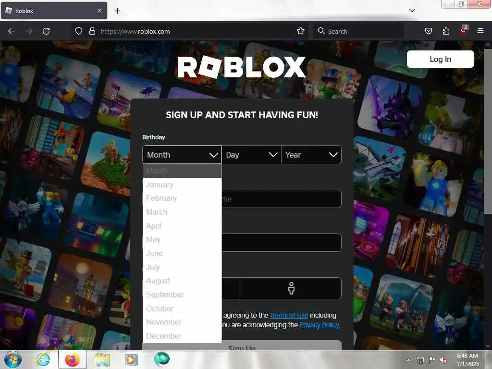The image size is (492, 369).
Task: Launch Internet Explorer from the taskbar
Action: coord(43,359)
